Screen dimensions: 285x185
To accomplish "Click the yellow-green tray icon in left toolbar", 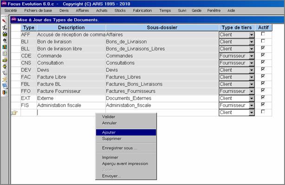I will [5, 60].
